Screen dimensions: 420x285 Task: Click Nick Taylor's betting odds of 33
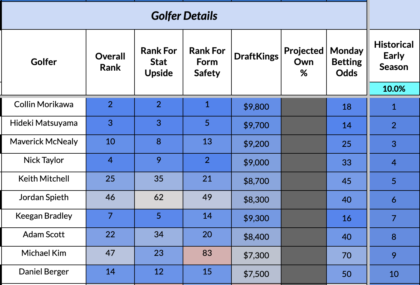[347, 163]
